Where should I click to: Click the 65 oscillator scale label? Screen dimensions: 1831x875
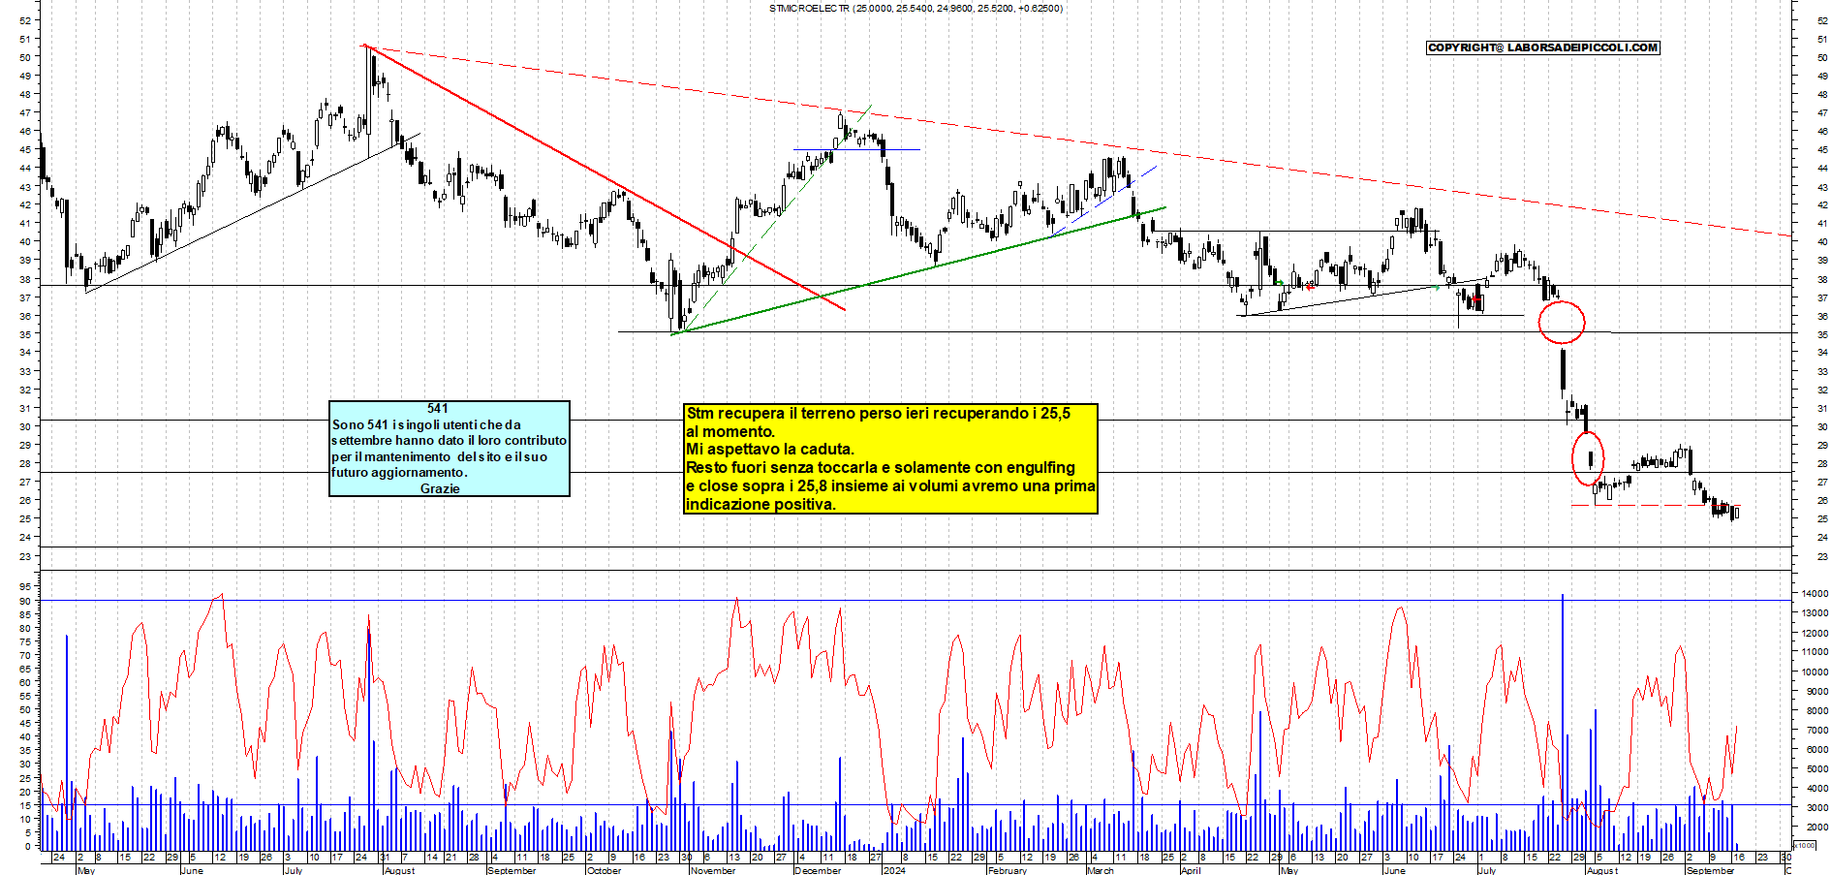25,669
